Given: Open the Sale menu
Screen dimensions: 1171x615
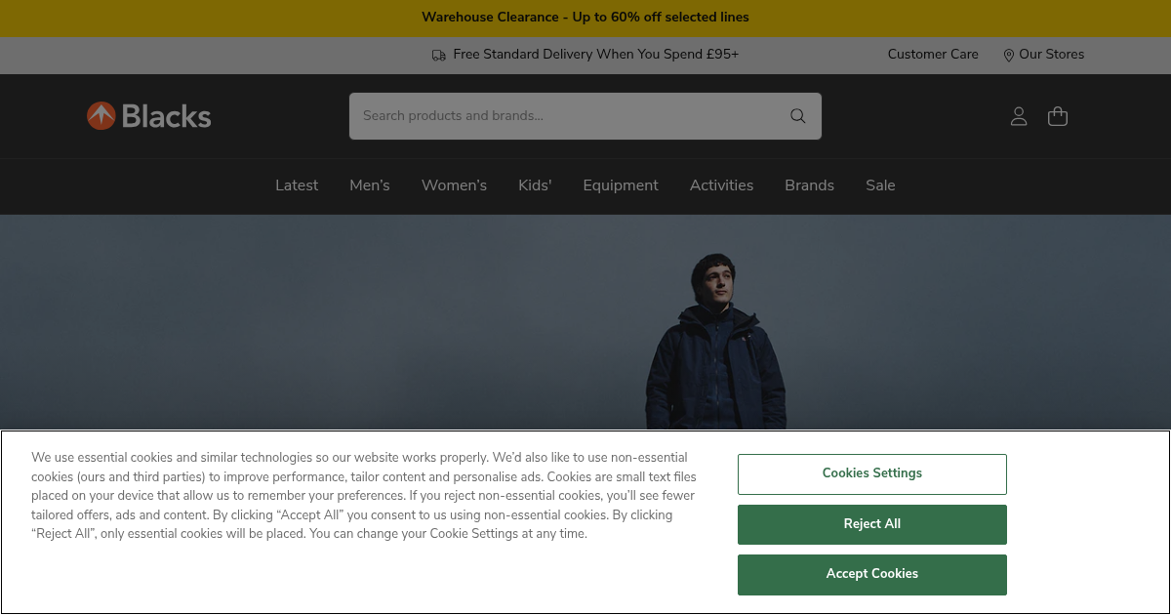Looking at the screenshot, I should [x=880, y=185].
